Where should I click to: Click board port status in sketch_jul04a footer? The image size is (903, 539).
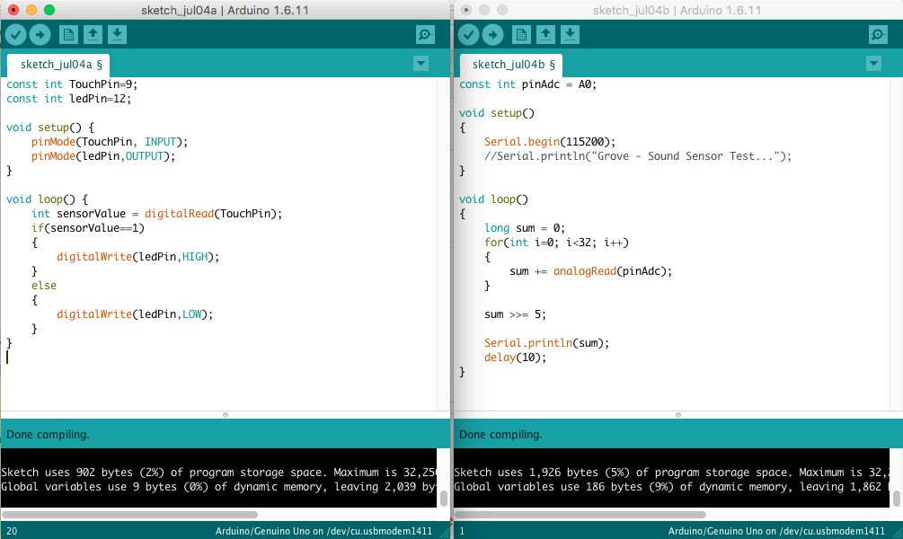323,531
